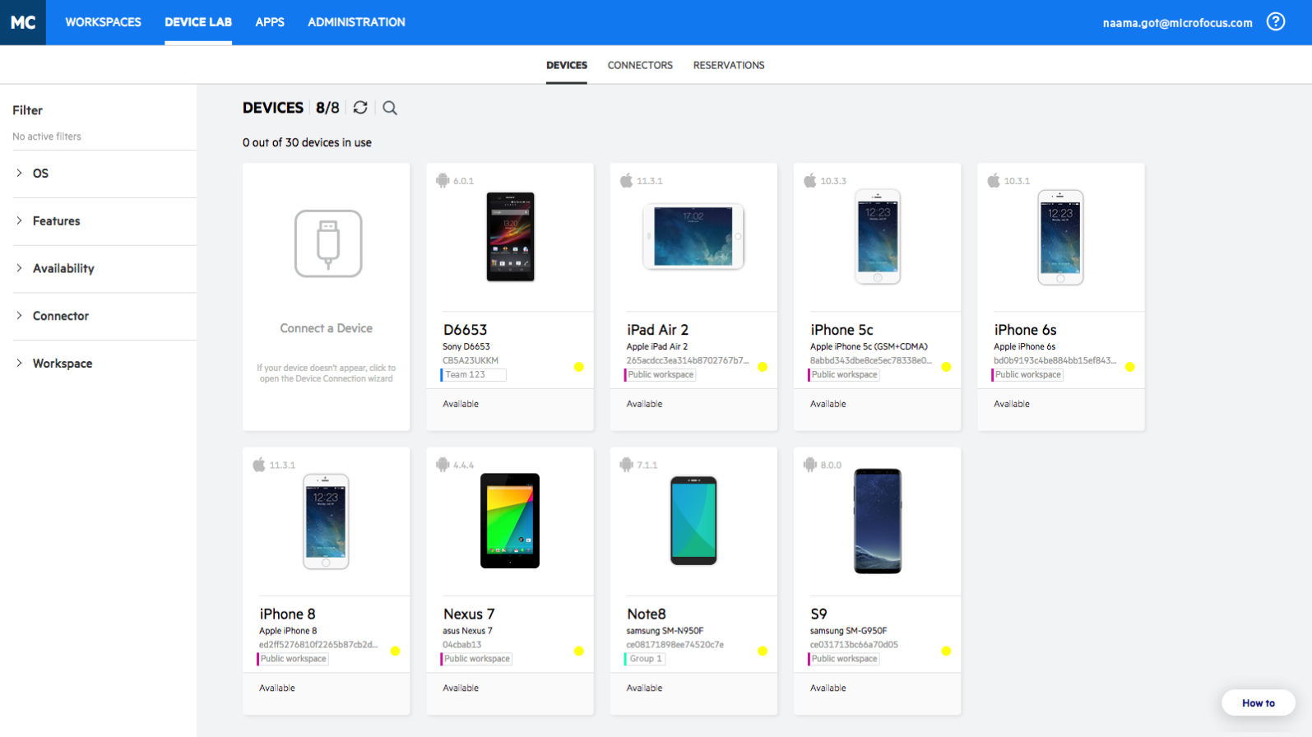Click the Samsung S9 phone thumbnail
The width and height of the screenshot is (1312, 737).
pos(878,521)
